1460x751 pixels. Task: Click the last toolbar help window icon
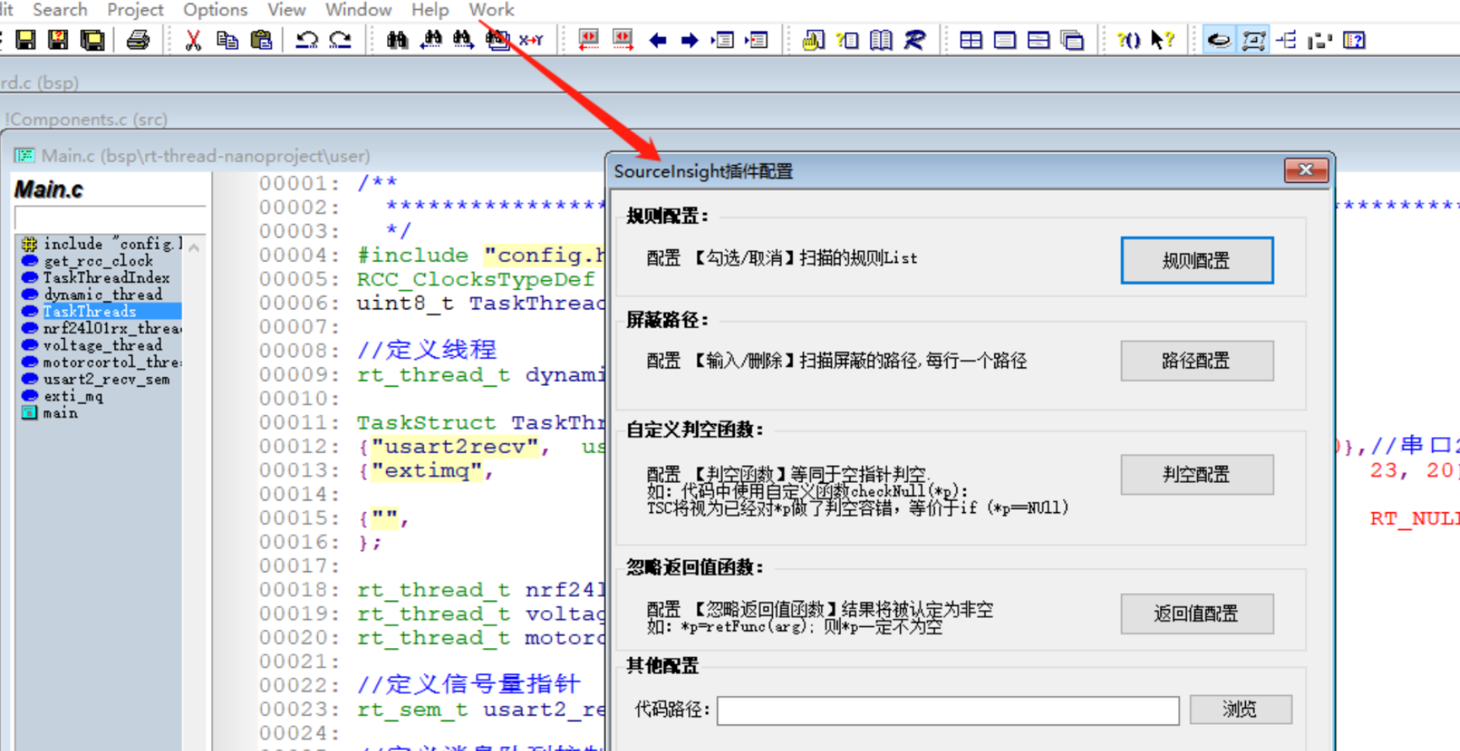click(1354, 40)
